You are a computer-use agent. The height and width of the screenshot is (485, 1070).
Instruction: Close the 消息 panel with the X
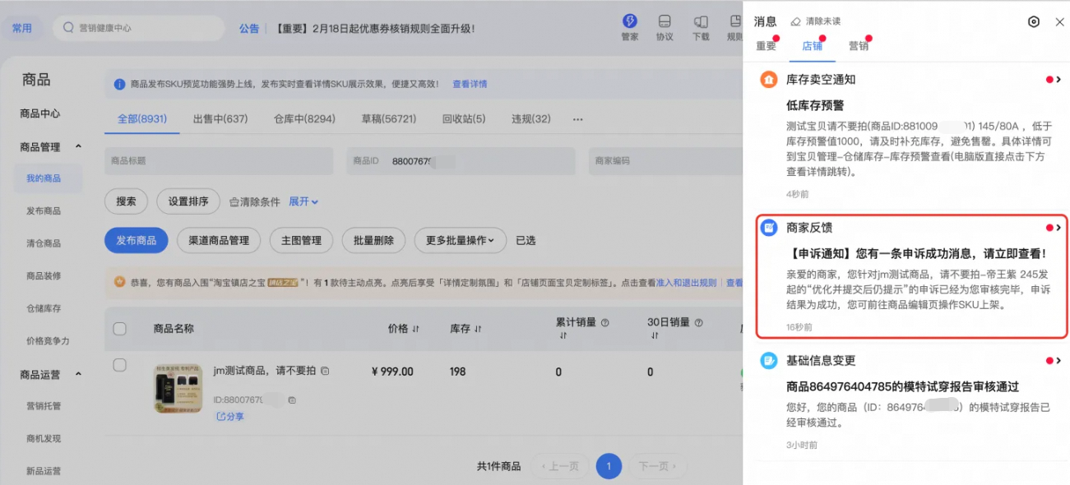1059,21
